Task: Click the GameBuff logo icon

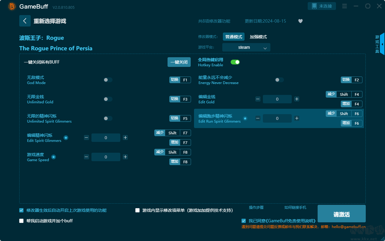Action: pyautogui.click(x=12, y=6)
